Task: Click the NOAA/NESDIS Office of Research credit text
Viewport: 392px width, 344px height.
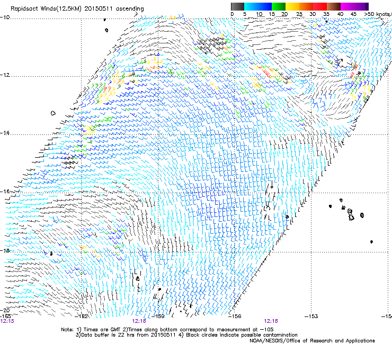Action: [312, 341]
